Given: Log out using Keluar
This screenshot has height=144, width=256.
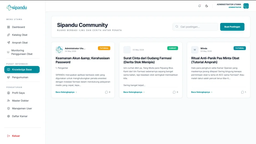Looking at the screenshot, I should pyautogui.click(x=13, y=136).
